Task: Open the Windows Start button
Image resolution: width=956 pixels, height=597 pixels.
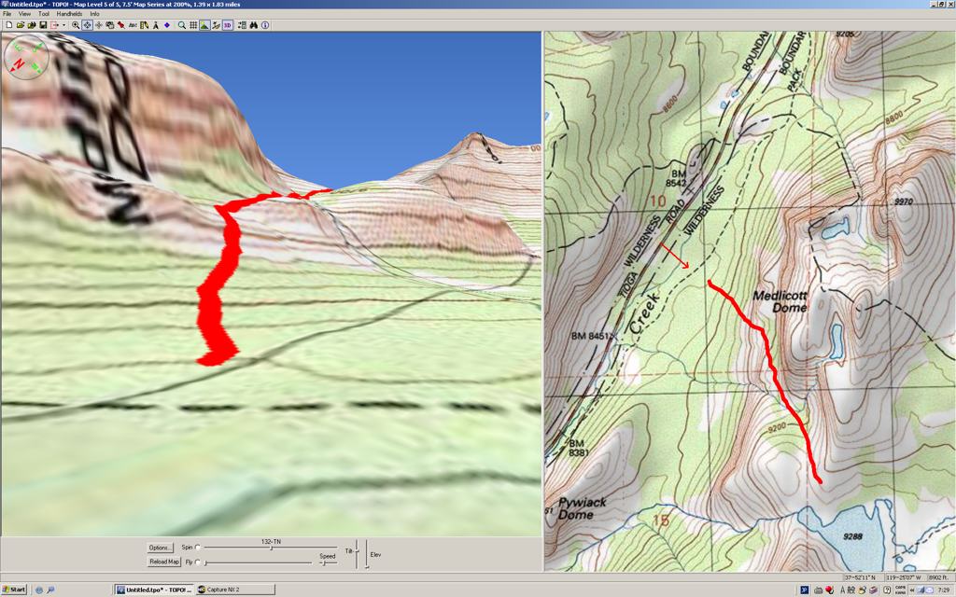Action: (x=14, y=590)
